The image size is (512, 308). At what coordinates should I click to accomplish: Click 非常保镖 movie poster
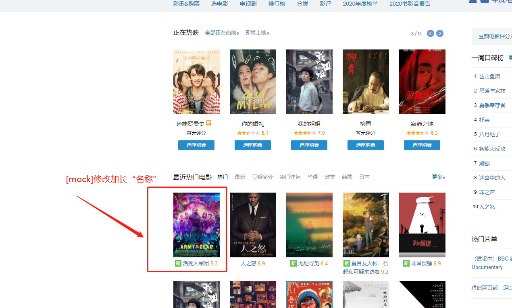422,225
